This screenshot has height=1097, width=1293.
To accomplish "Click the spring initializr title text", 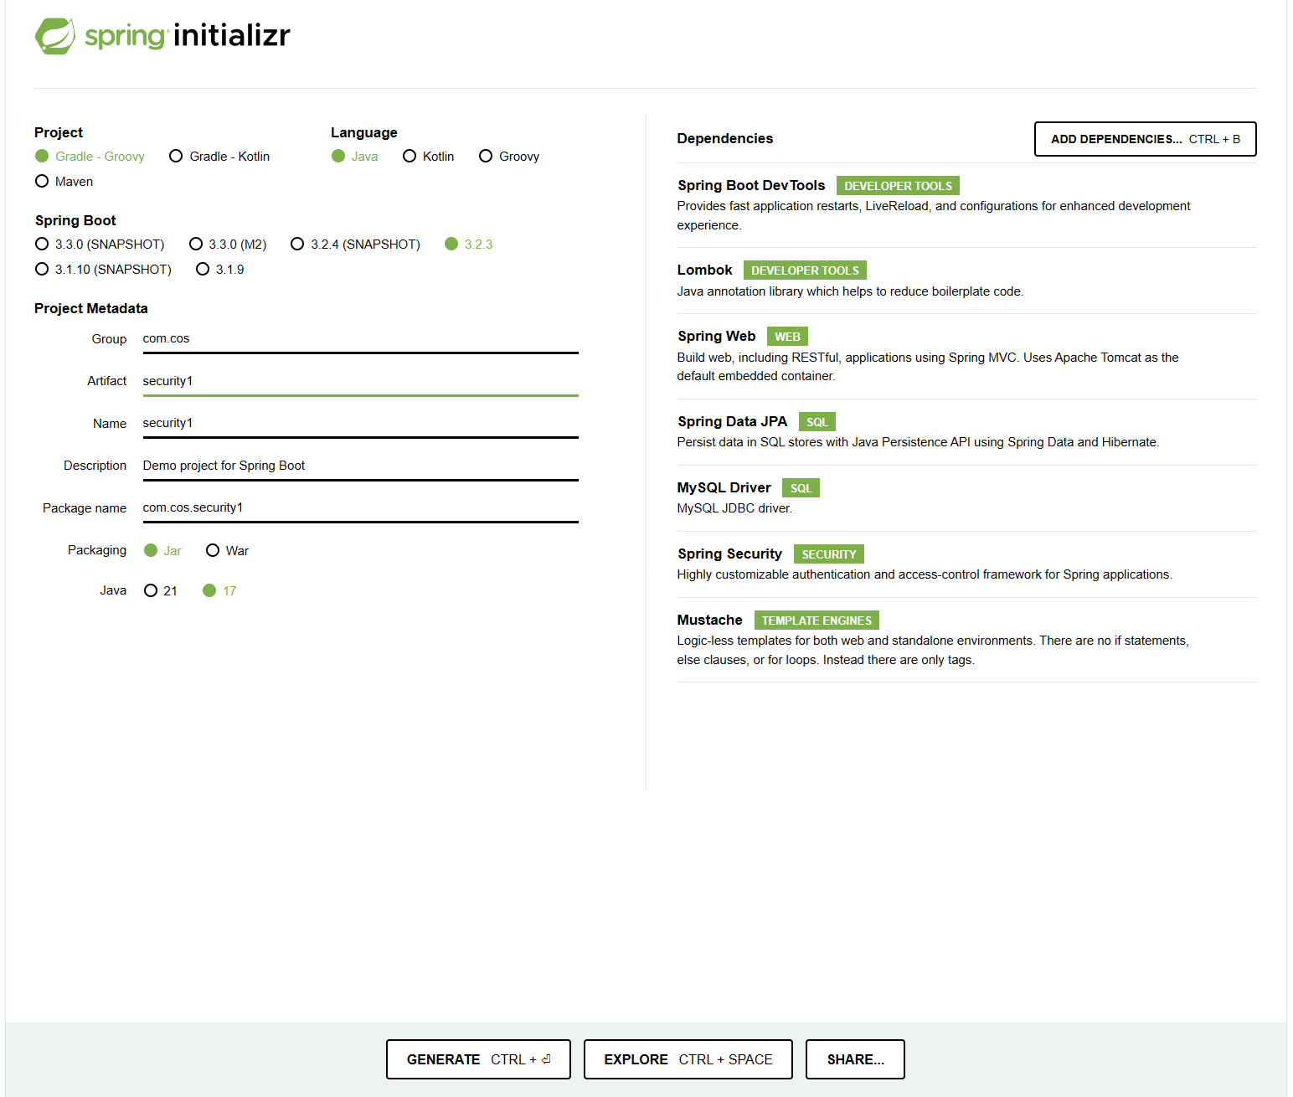I will pos(188,36).
